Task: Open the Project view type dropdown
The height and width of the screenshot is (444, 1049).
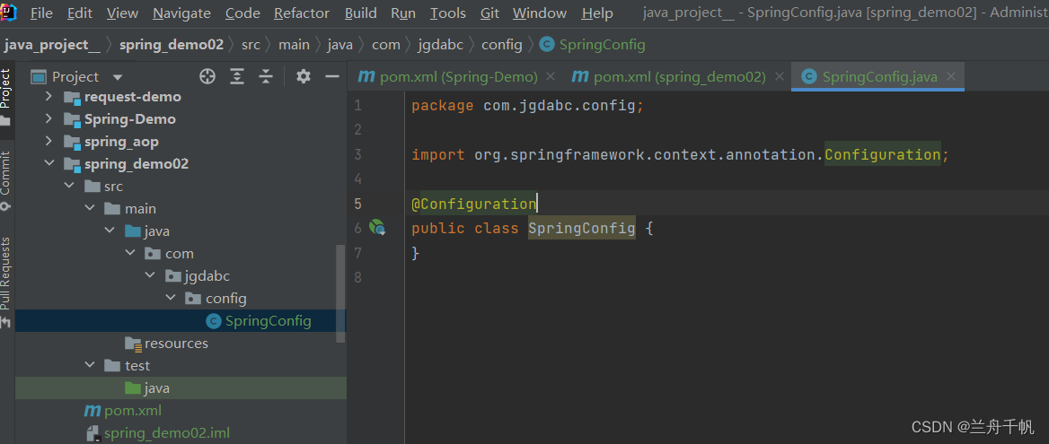Action: click(118, 77)
